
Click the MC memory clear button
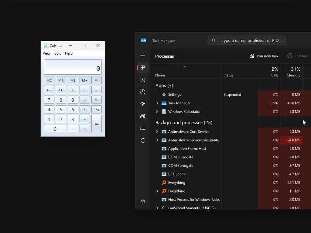[x=49, y=80]
